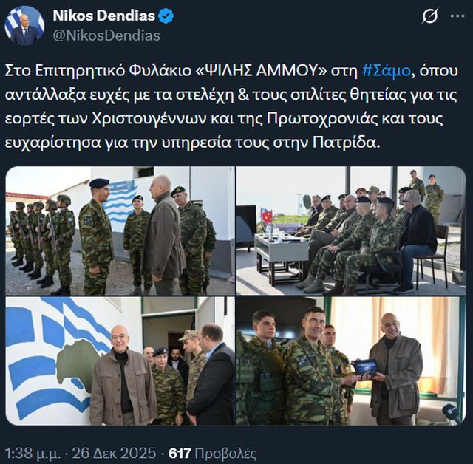Open the three-dot more options menu
Viewport: 473px width, 464px height.
pos(457,16)
